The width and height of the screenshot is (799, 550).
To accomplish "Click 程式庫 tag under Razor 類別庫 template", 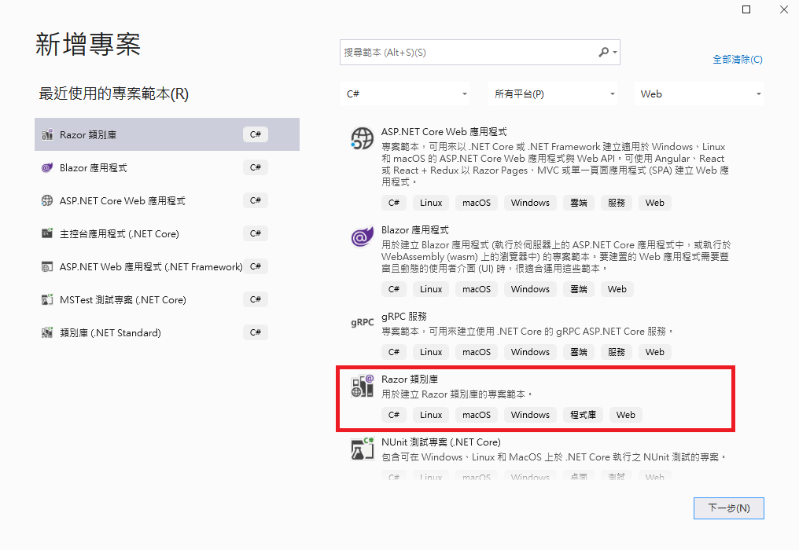I will click(x=583, y=415).
